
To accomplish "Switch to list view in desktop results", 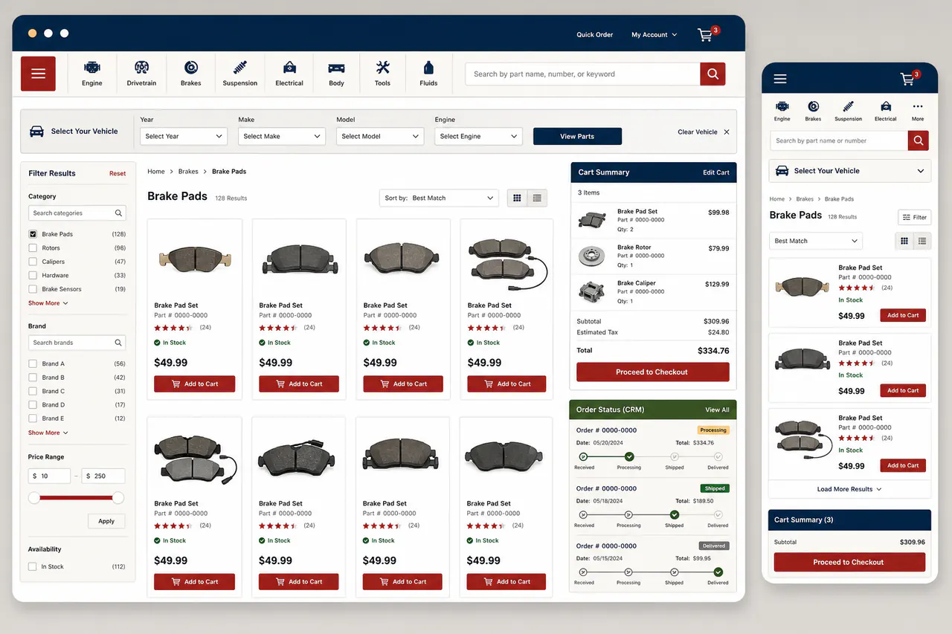I will 536,198.
